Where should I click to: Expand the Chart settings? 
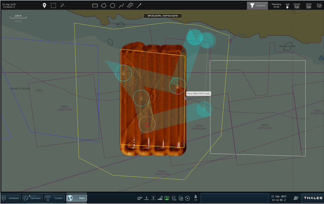pyautogui.click(x=308, y=6)
